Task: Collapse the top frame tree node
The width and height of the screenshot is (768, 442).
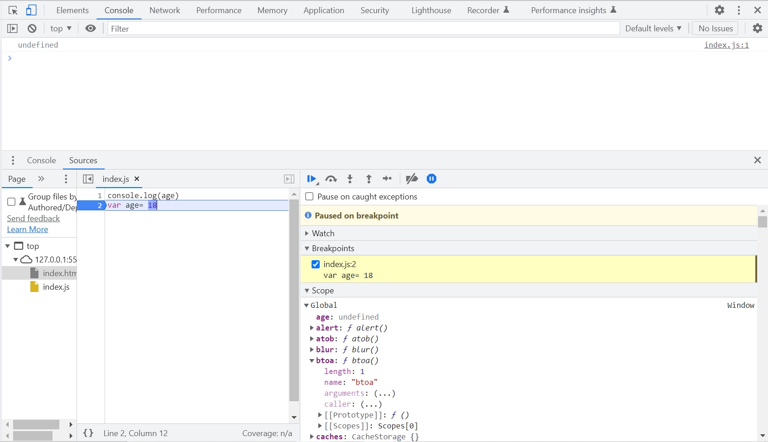Action: (x=7, y=246)
